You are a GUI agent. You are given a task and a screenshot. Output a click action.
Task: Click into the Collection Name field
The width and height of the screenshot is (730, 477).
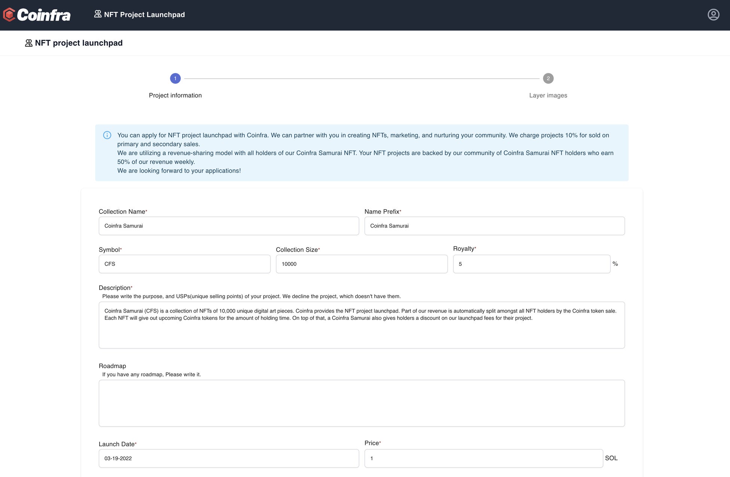pos(229,226)
